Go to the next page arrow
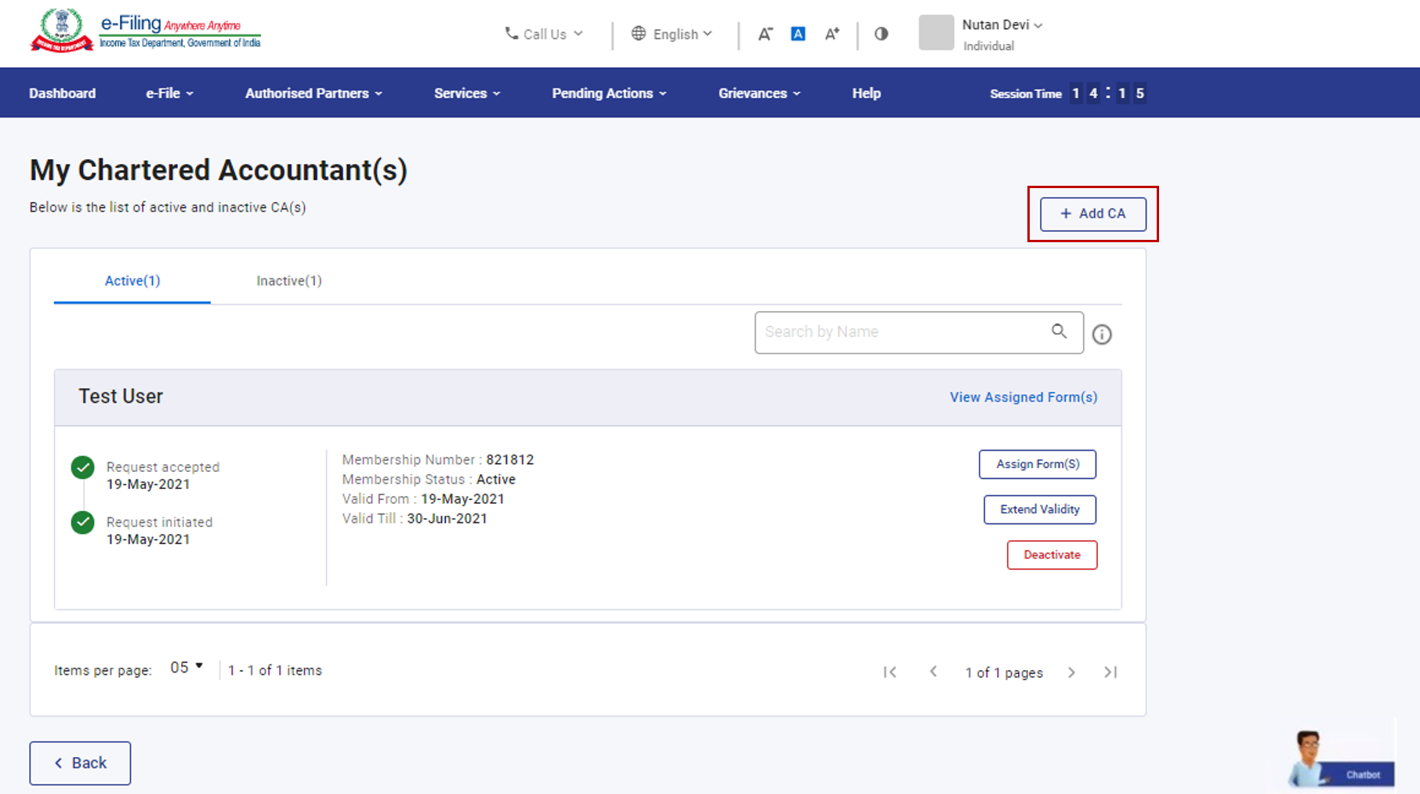This screenshot has height=794, width=1420. [x=1071, y=673]
